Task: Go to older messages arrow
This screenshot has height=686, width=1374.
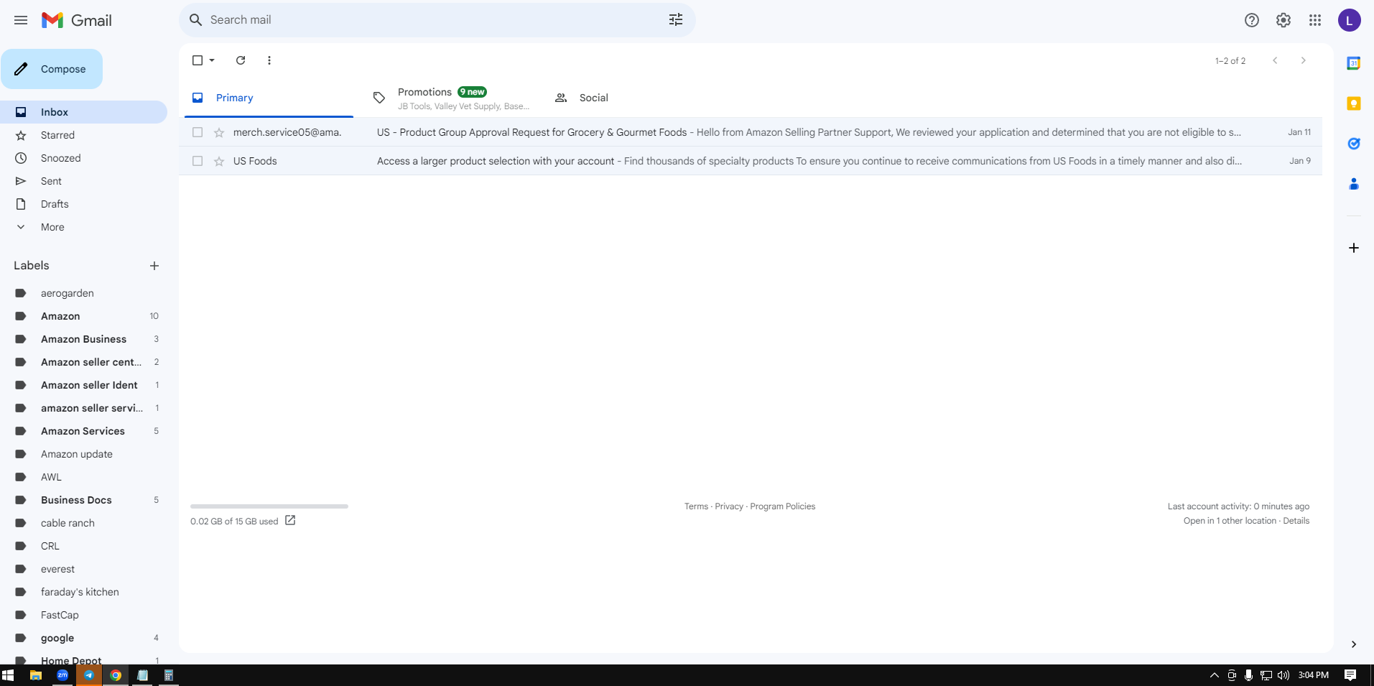Action: click(1304, 60)
